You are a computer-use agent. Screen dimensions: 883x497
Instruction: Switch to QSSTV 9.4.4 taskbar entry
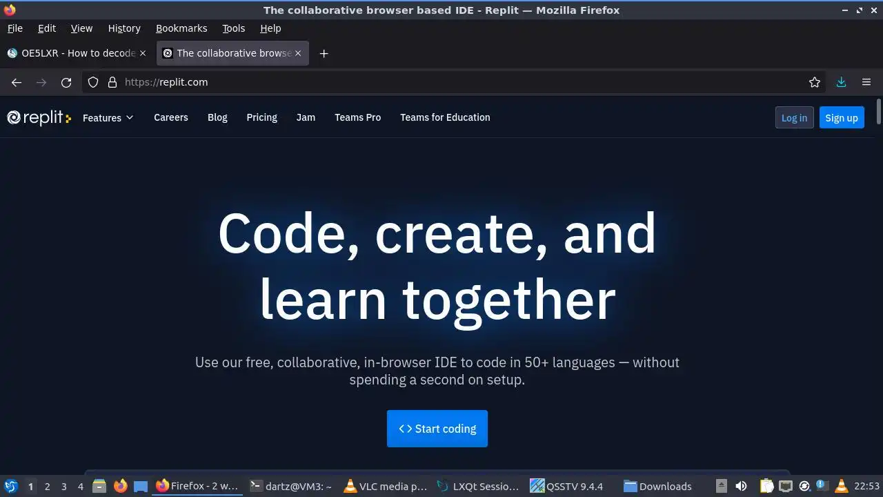[x=571, y=486]
